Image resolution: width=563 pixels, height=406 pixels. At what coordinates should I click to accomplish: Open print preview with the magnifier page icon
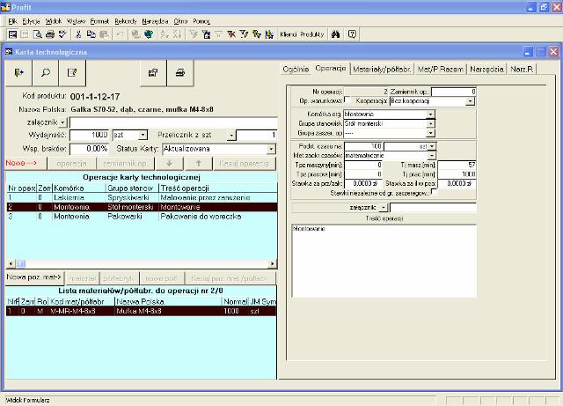coord(37,34)
